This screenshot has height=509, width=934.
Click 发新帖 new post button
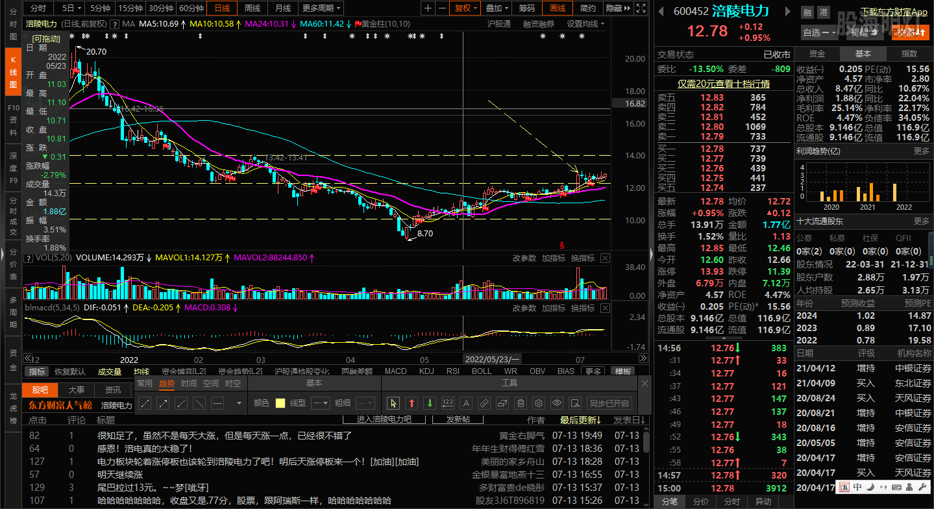[458, 419]
